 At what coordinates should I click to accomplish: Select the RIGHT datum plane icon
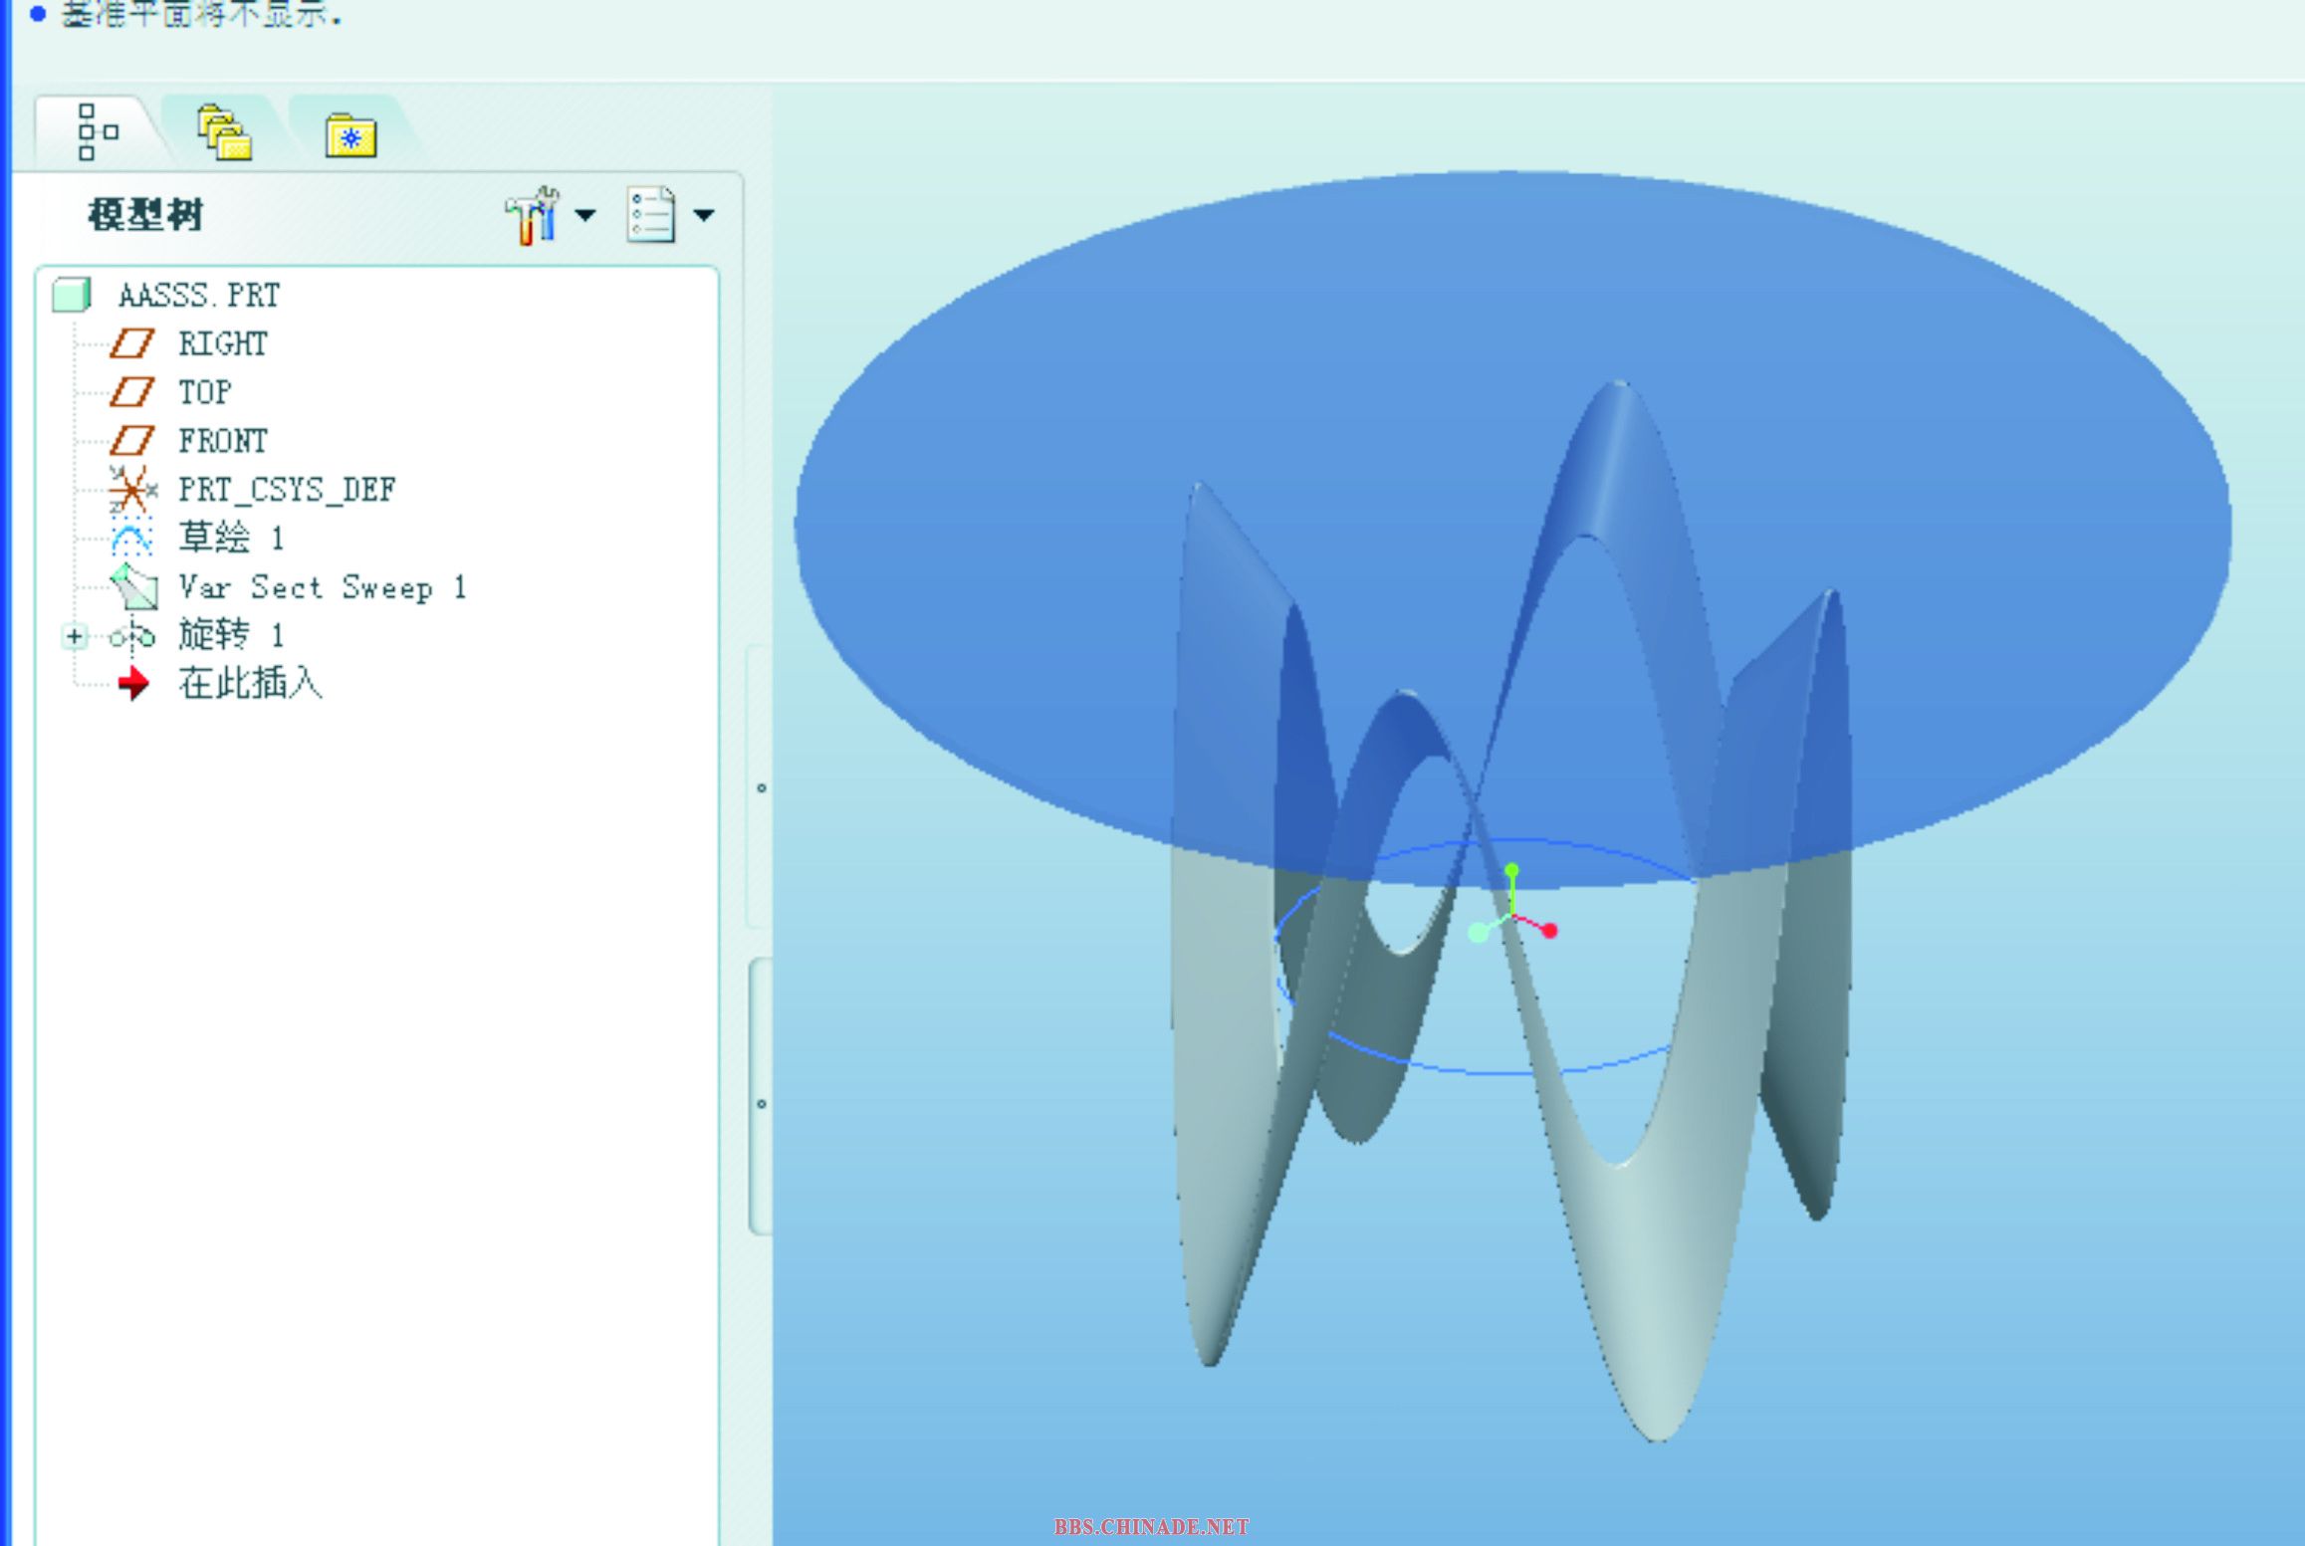(131, 344)
